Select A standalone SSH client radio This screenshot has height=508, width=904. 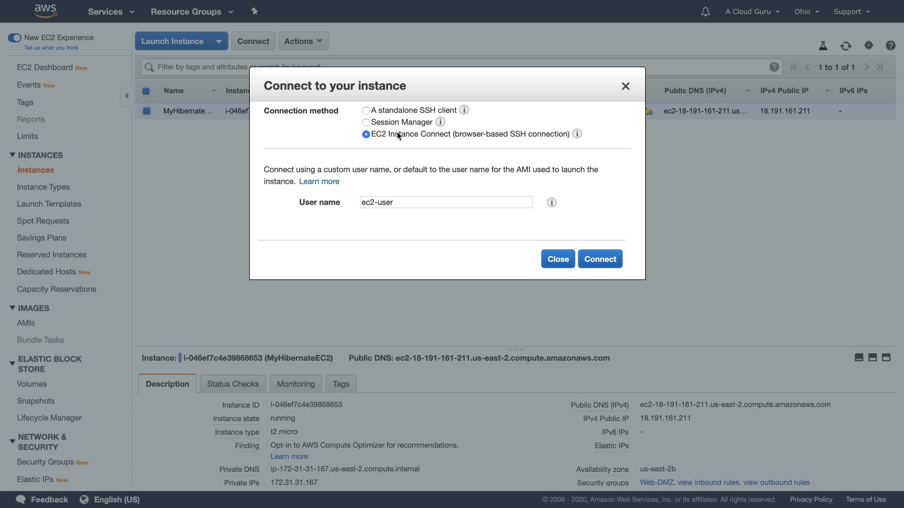[366, 111]
